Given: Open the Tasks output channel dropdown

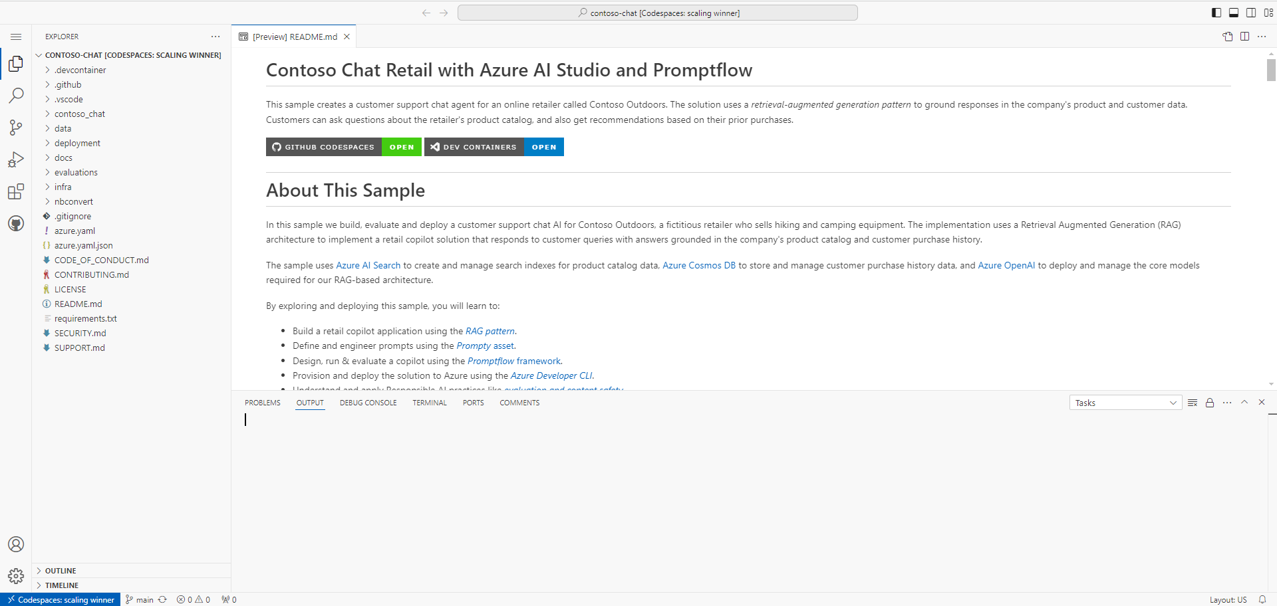Looking at the screenshot, I should pyautogui.click(x=1125, y=403).
